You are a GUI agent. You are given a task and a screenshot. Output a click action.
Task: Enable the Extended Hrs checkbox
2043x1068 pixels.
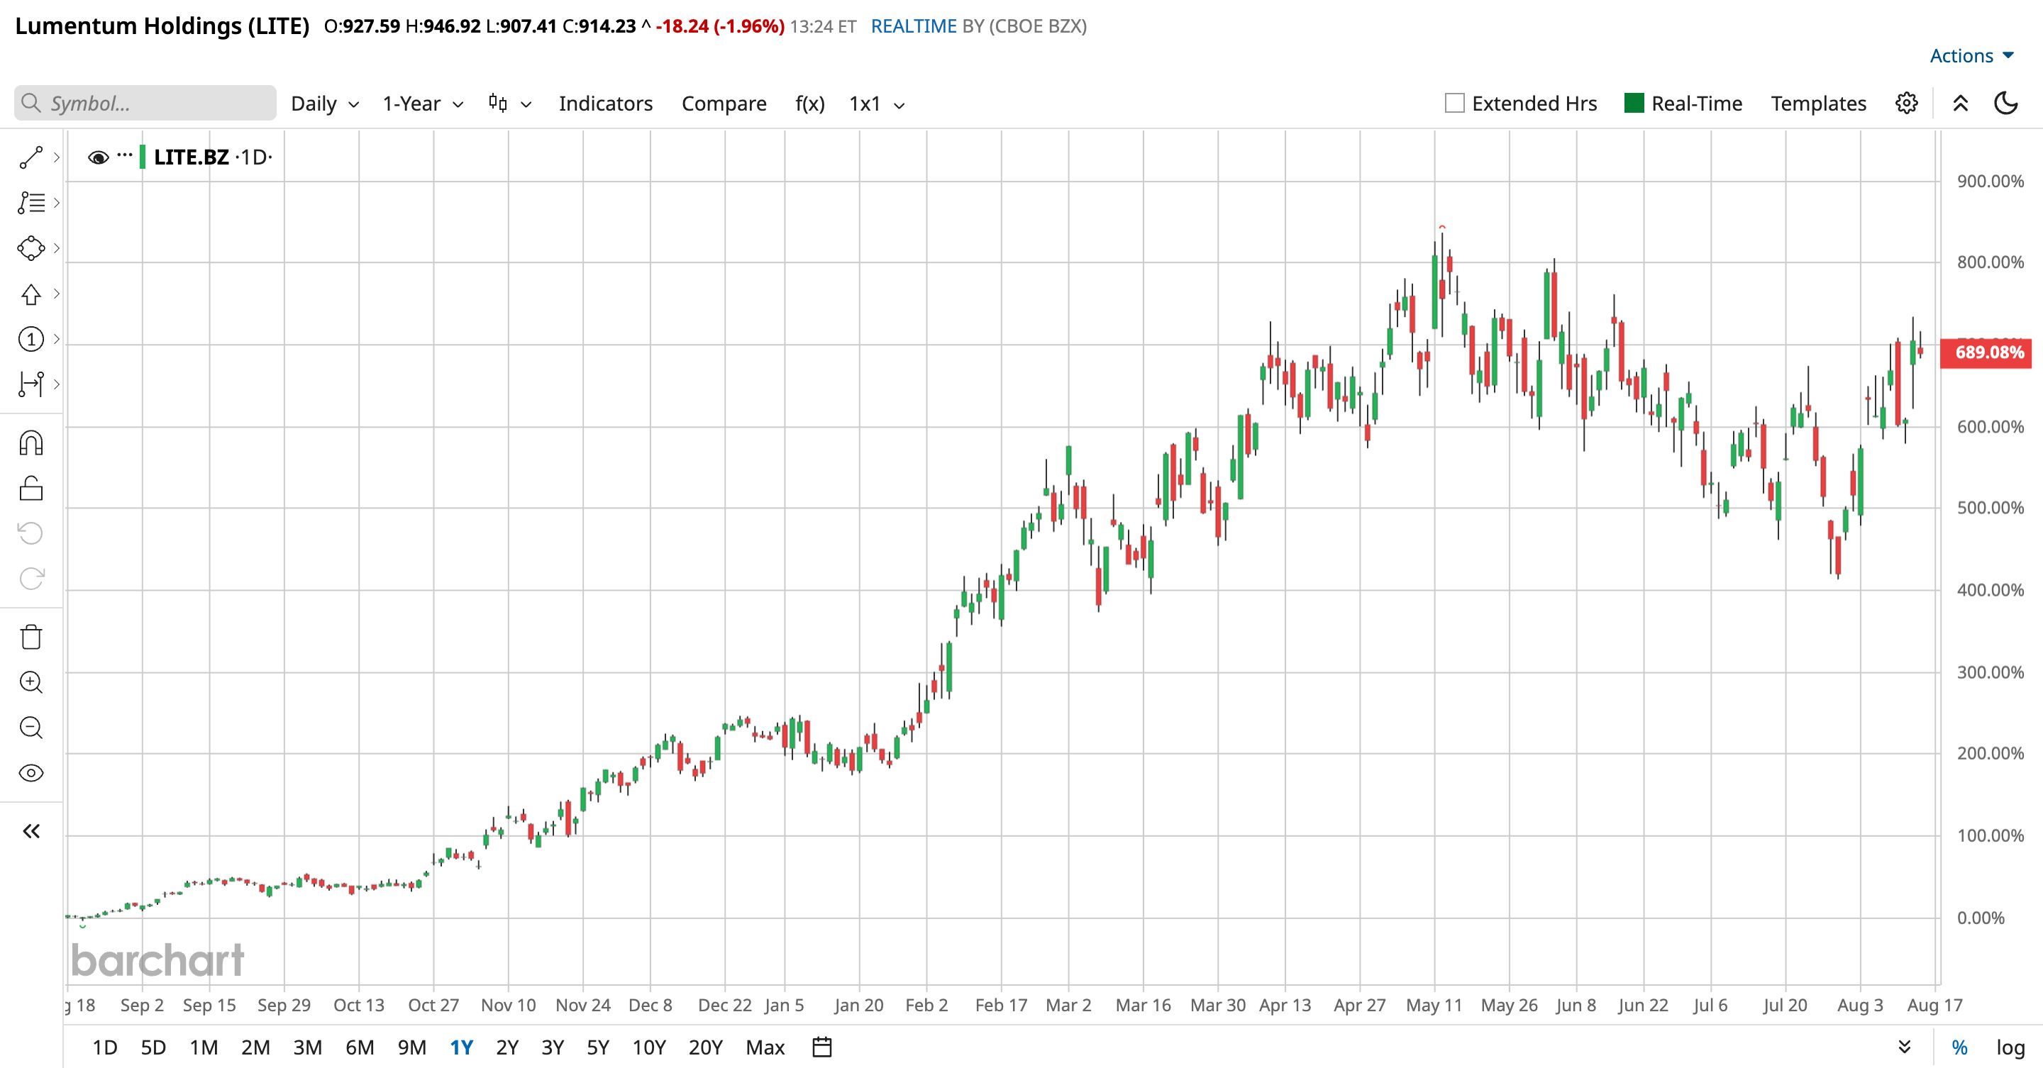click(x=1454, y=103)
